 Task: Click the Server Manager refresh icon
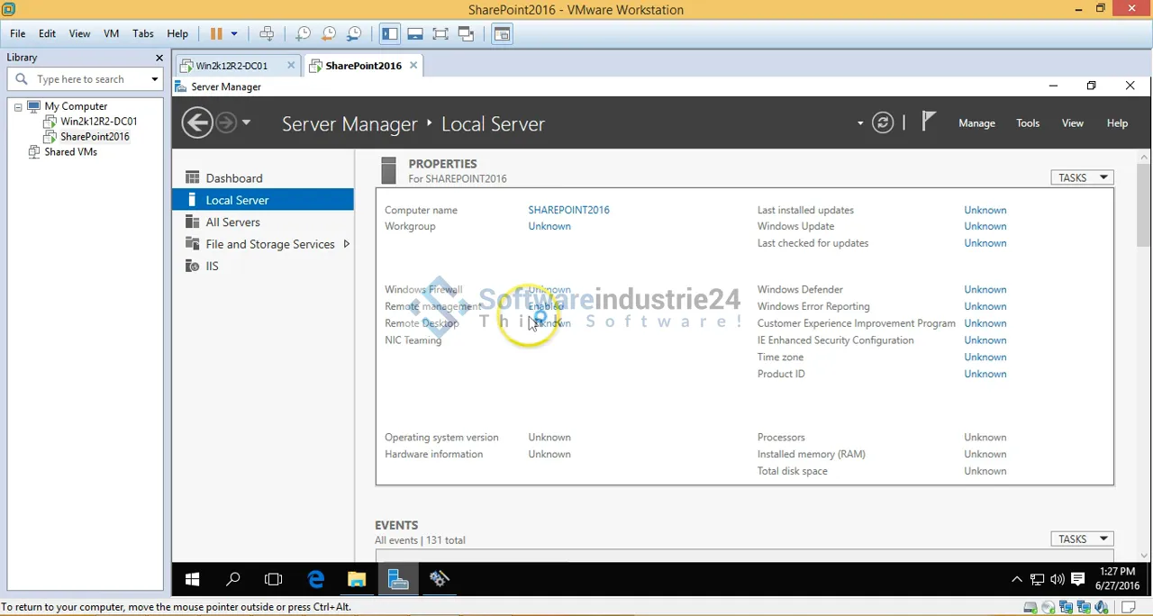(x=883, y=123)
